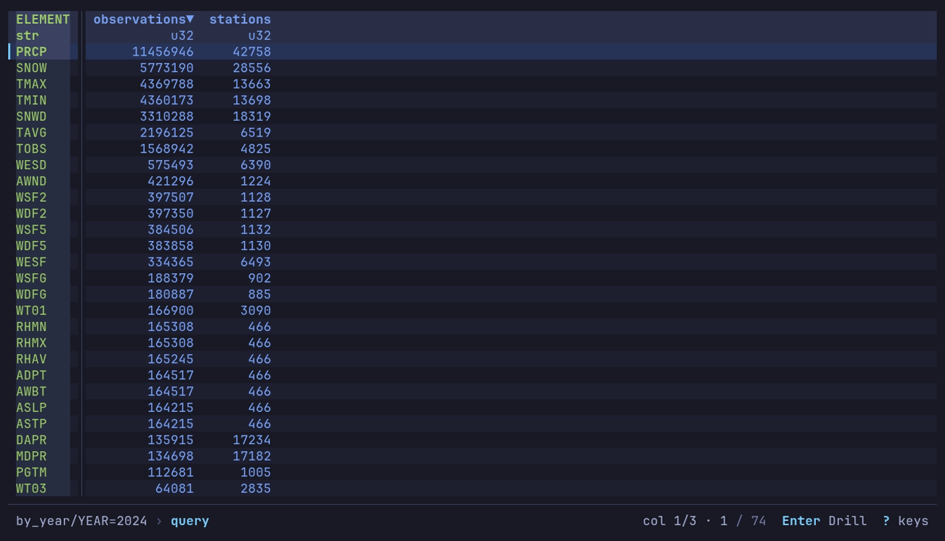Pick the WSFG element cell

tap(32, 278)
